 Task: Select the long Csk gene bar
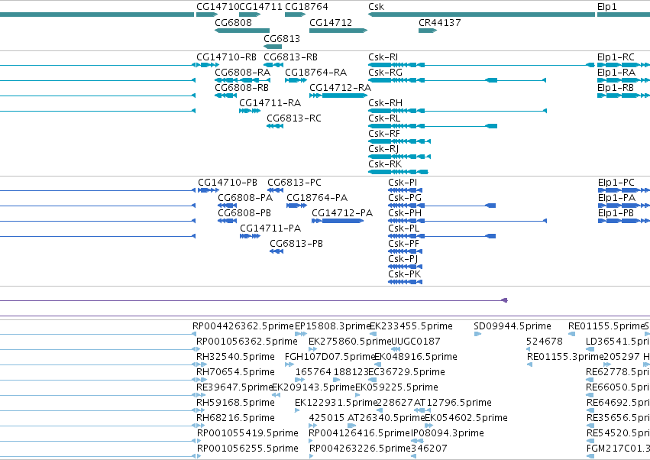click(x=481, y=15)
